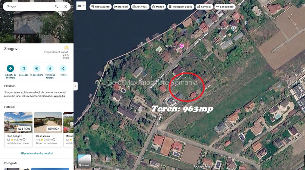Screen dimensions: 305x170
Task: Click the În apropiere nearby icon
Action: [x=37, y=68]
